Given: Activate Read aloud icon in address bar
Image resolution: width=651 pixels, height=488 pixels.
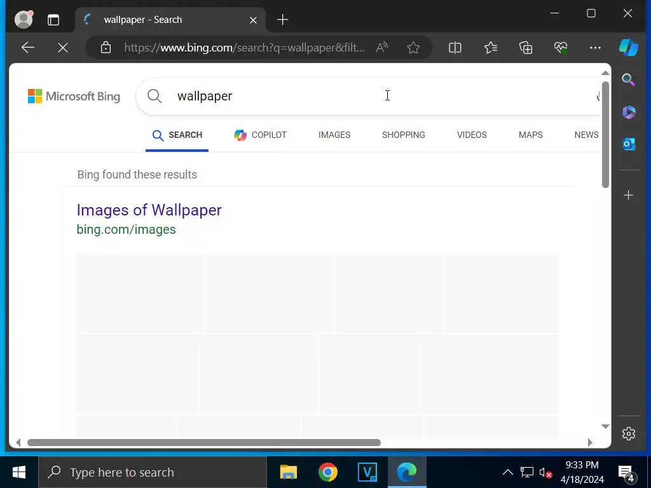Looking at the screenshot, I should point(381,48).
